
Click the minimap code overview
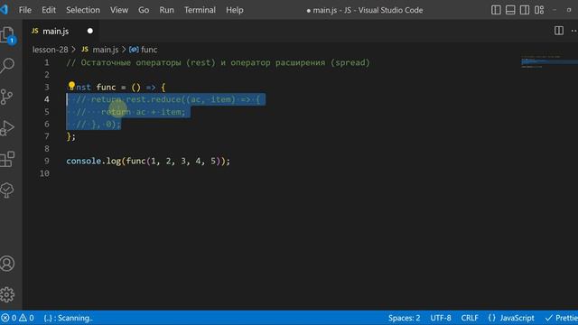coord(549,62)
